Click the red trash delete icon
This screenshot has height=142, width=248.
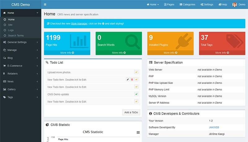132,80
